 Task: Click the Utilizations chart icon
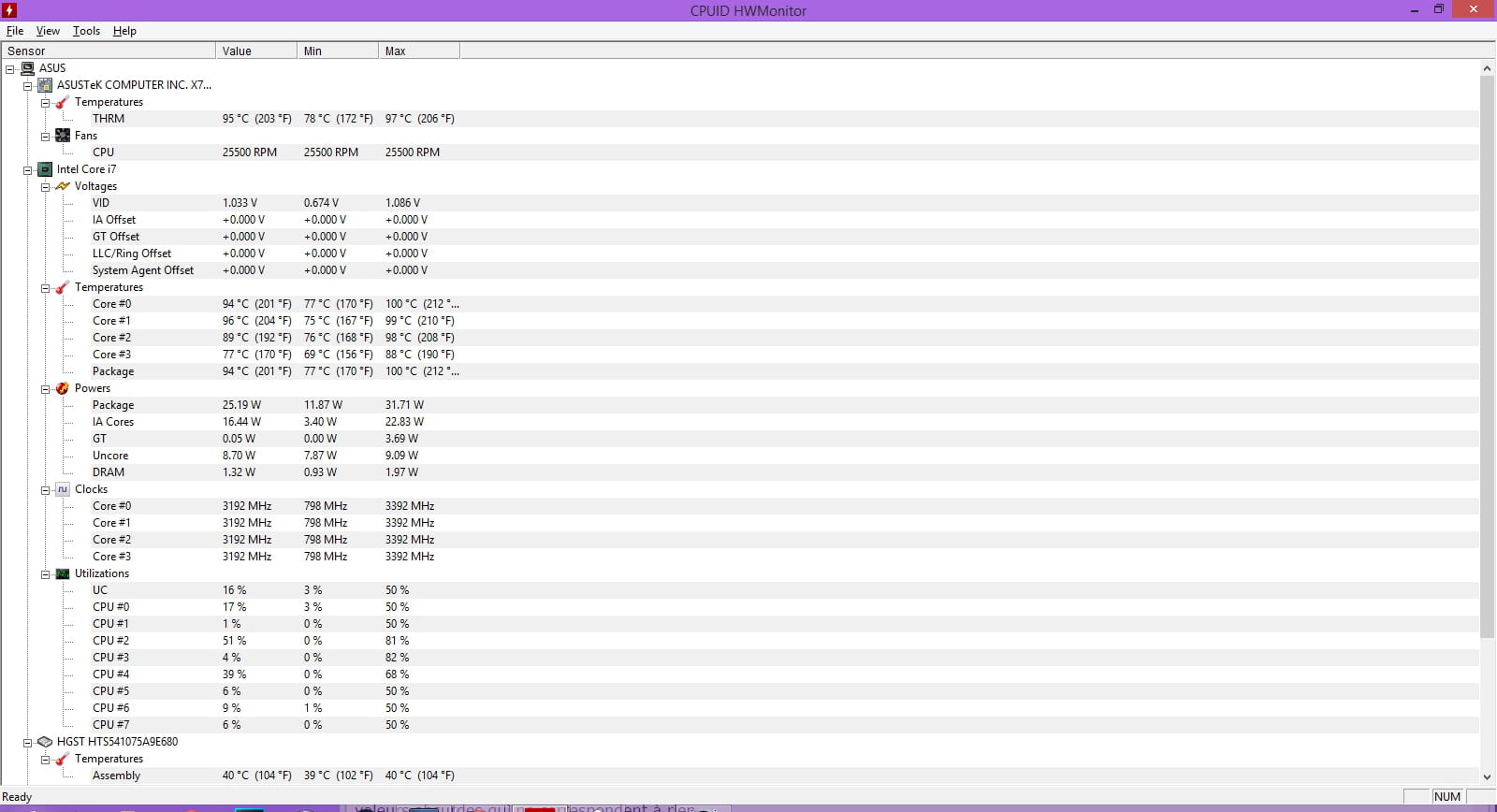click(63, 573)
